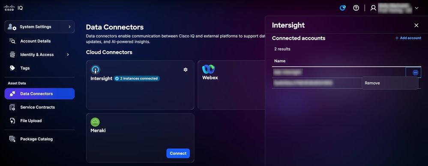Click the File Upload icon
The image size is (428, 166).
coord(12,121)
